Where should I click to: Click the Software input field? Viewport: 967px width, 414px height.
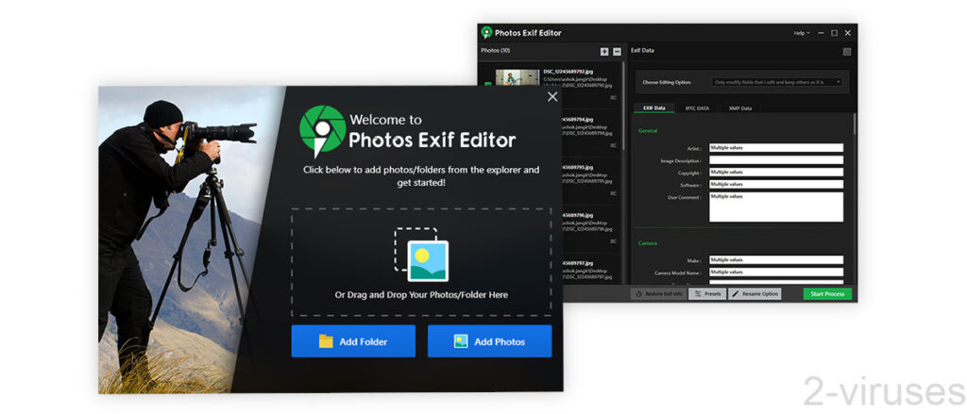point(776,184)
